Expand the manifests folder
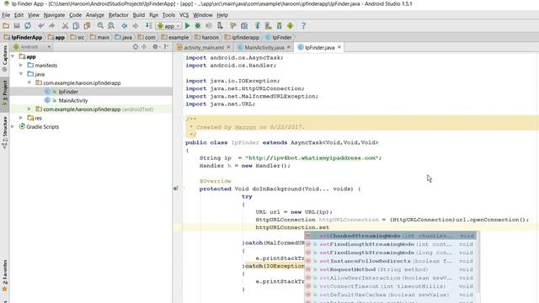The image size is (539, 303). (x=21, y=65)
